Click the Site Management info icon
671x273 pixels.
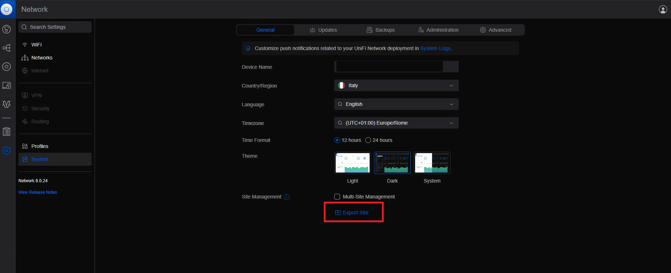(x=287, y=197)
